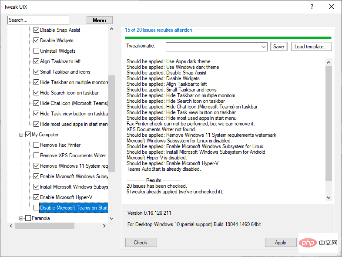Click the Check button
342x257 pixels.
point(141,242)
